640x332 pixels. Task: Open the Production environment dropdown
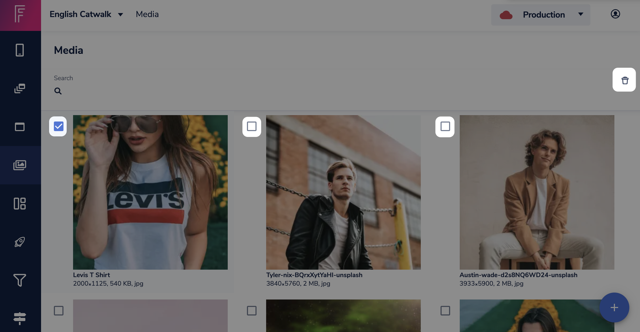541,15
